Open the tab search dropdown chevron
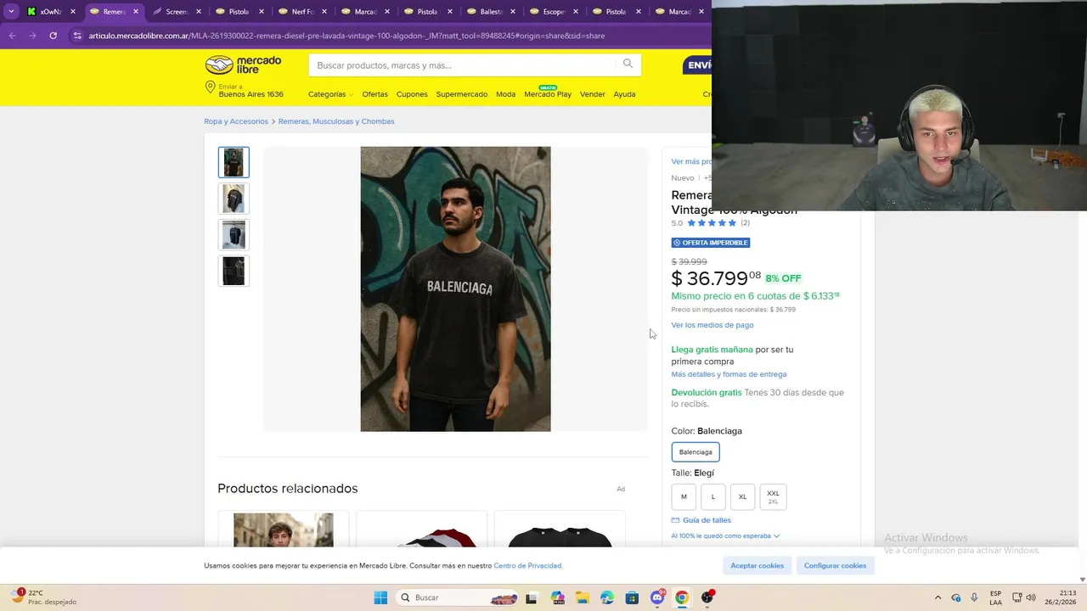This screenshot has height=611, width=1087. 11,12
